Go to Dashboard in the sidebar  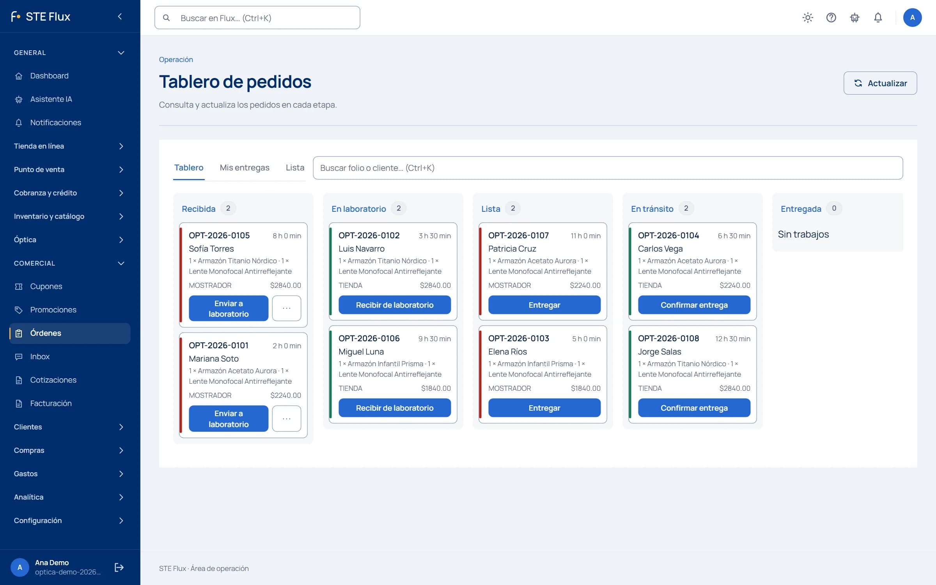click(70, 76)
